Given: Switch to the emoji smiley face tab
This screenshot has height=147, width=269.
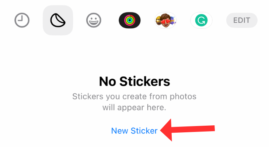Looking at the screenshot, I should click(x=94, y=20).
